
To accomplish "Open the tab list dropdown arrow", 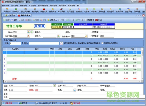I will click(x=141, y=16).
